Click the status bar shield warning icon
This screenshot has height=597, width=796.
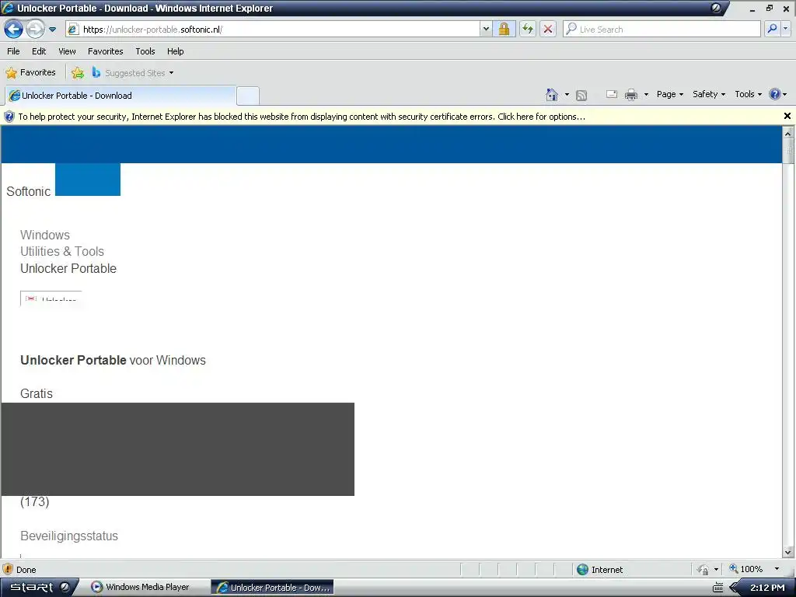(8, 569)
